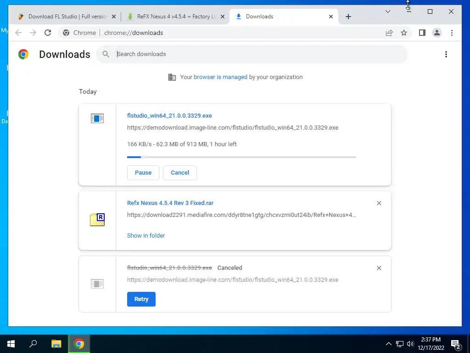Go back with the browser back arrow
470x353 pixels.
pos(18,33)
